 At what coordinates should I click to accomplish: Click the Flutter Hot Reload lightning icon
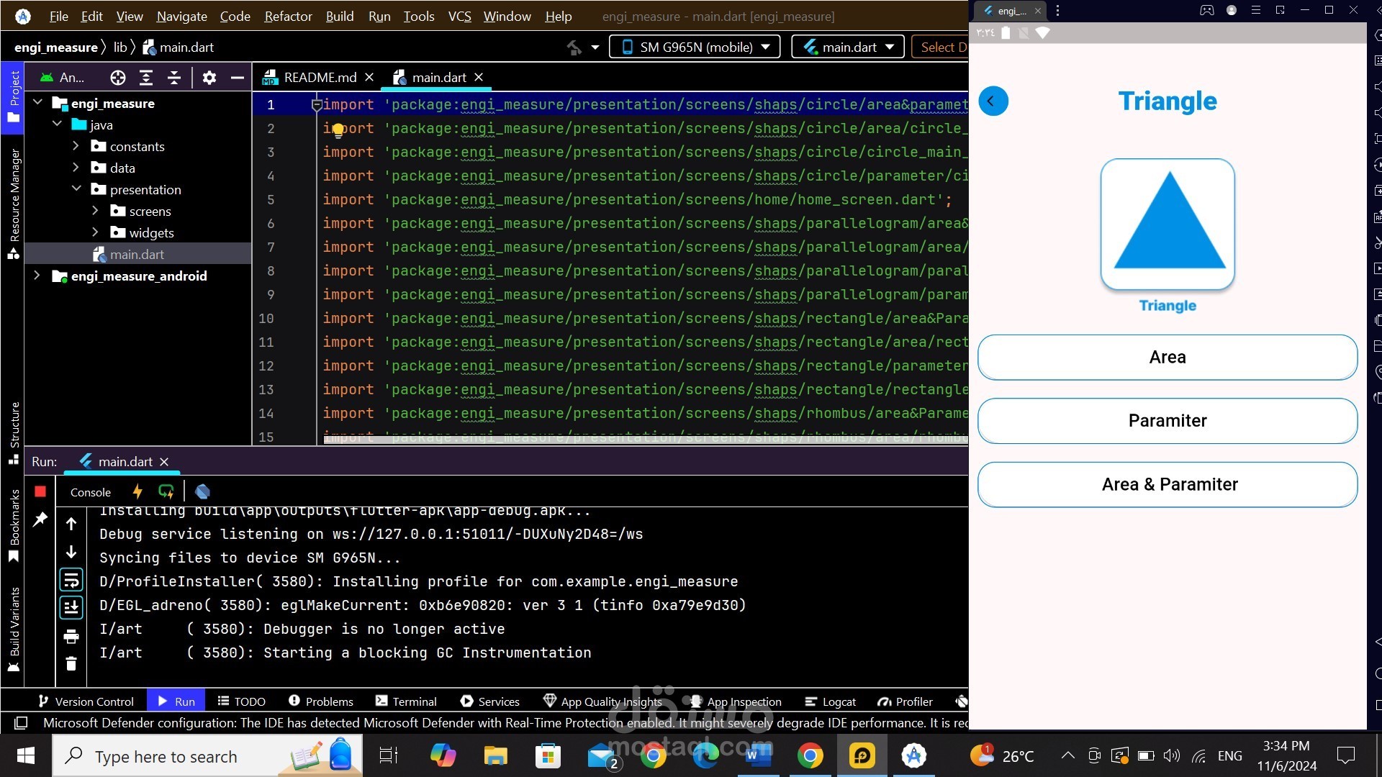[x=137, y=491]
